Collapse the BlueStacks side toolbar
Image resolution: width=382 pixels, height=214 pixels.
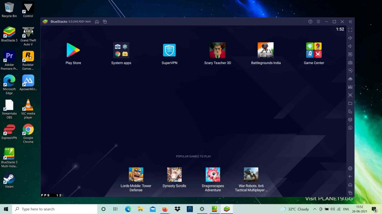(350, 22)
